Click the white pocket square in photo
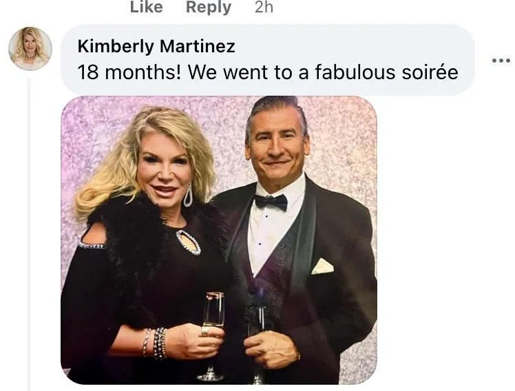Viewport: 515px width, 391px height. pos(322,266)
